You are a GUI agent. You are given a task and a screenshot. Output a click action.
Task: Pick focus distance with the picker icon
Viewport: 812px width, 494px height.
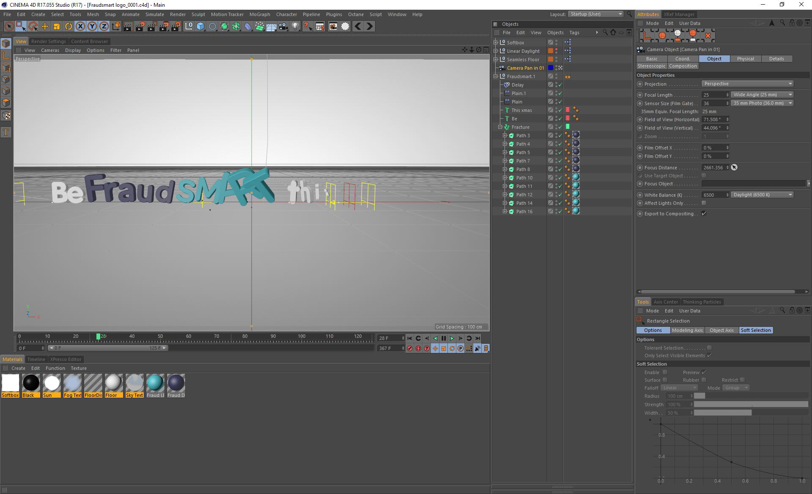pos(734,168)
